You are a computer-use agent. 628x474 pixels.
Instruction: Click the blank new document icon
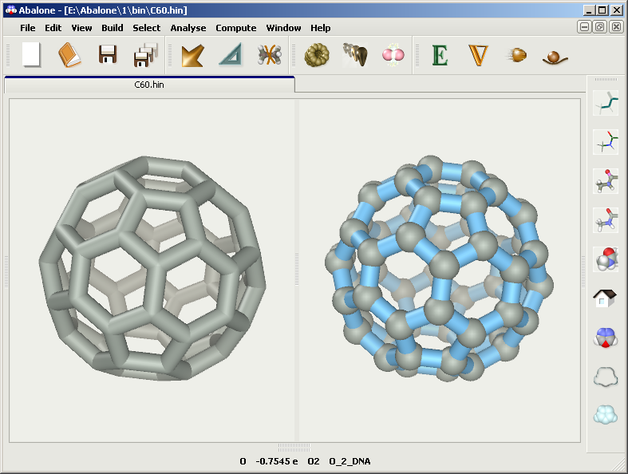coord(31,54)
